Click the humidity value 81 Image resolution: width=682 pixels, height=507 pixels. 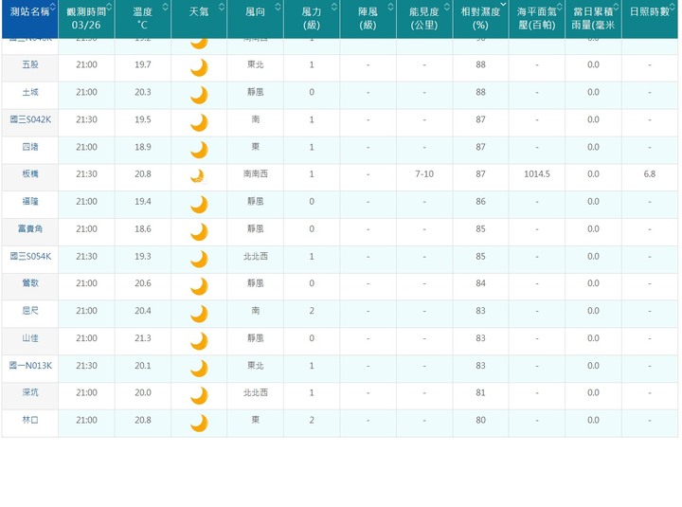pyautogui.click(x=480, y=392)
